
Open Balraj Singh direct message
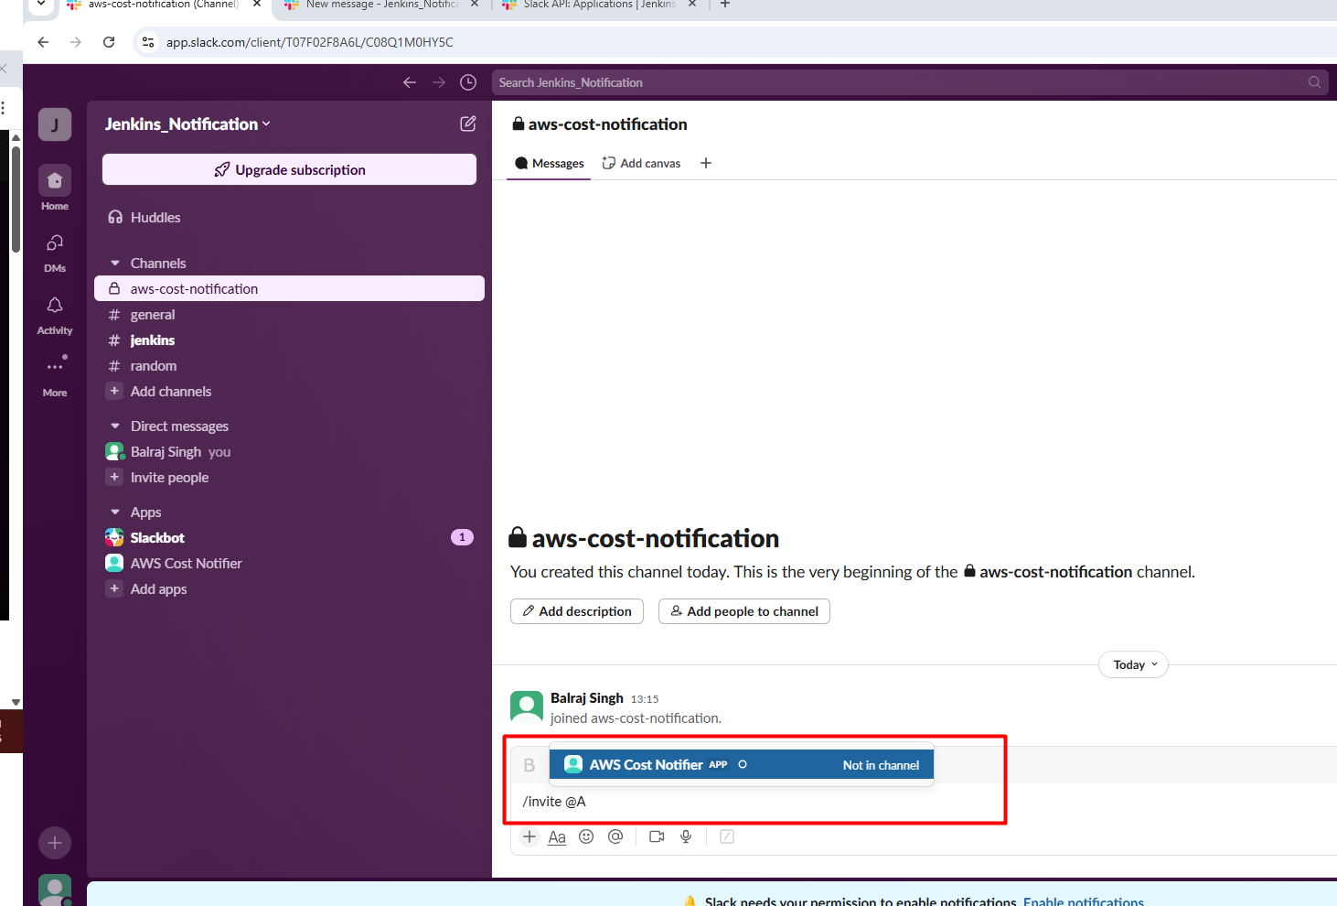coord(289,452)
